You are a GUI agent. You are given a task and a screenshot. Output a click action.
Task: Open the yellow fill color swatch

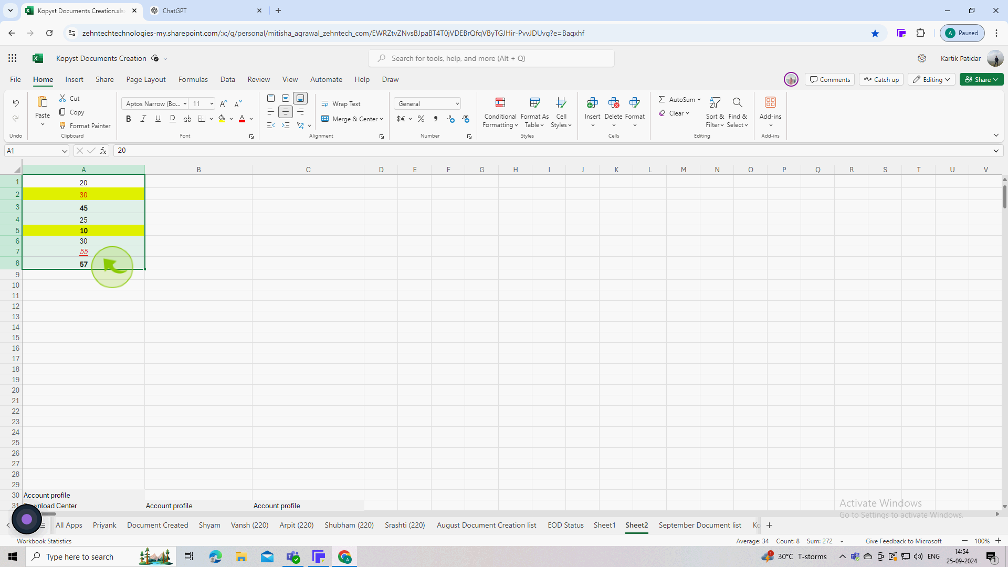222,119
